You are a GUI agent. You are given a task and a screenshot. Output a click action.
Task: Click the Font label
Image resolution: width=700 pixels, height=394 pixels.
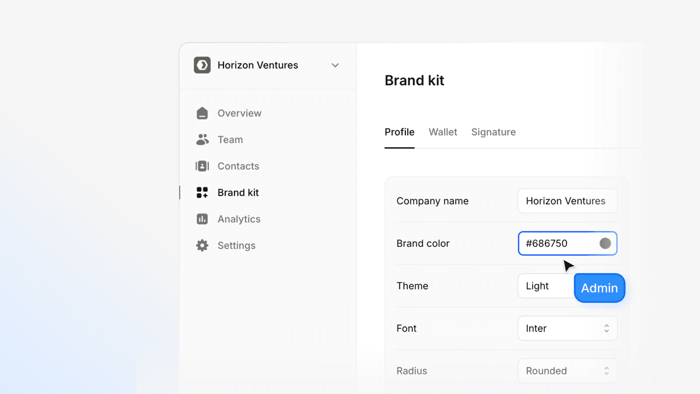pos(407,329)
